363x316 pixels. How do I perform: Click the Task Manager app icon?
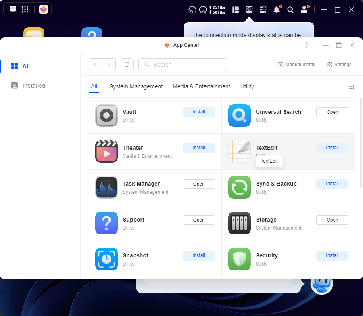(x=106, y=188)
